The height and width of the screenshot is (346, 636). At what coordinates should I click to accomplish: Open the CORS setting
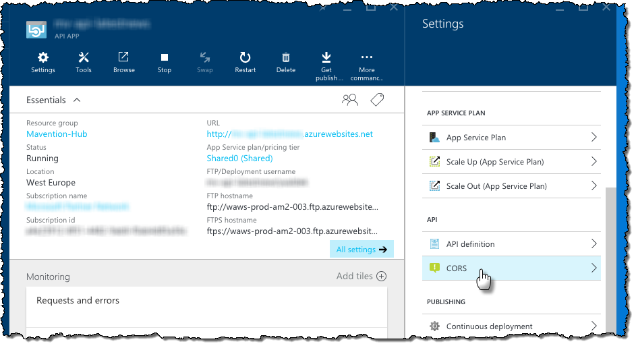pyautogui.click(x=511, y=268)
